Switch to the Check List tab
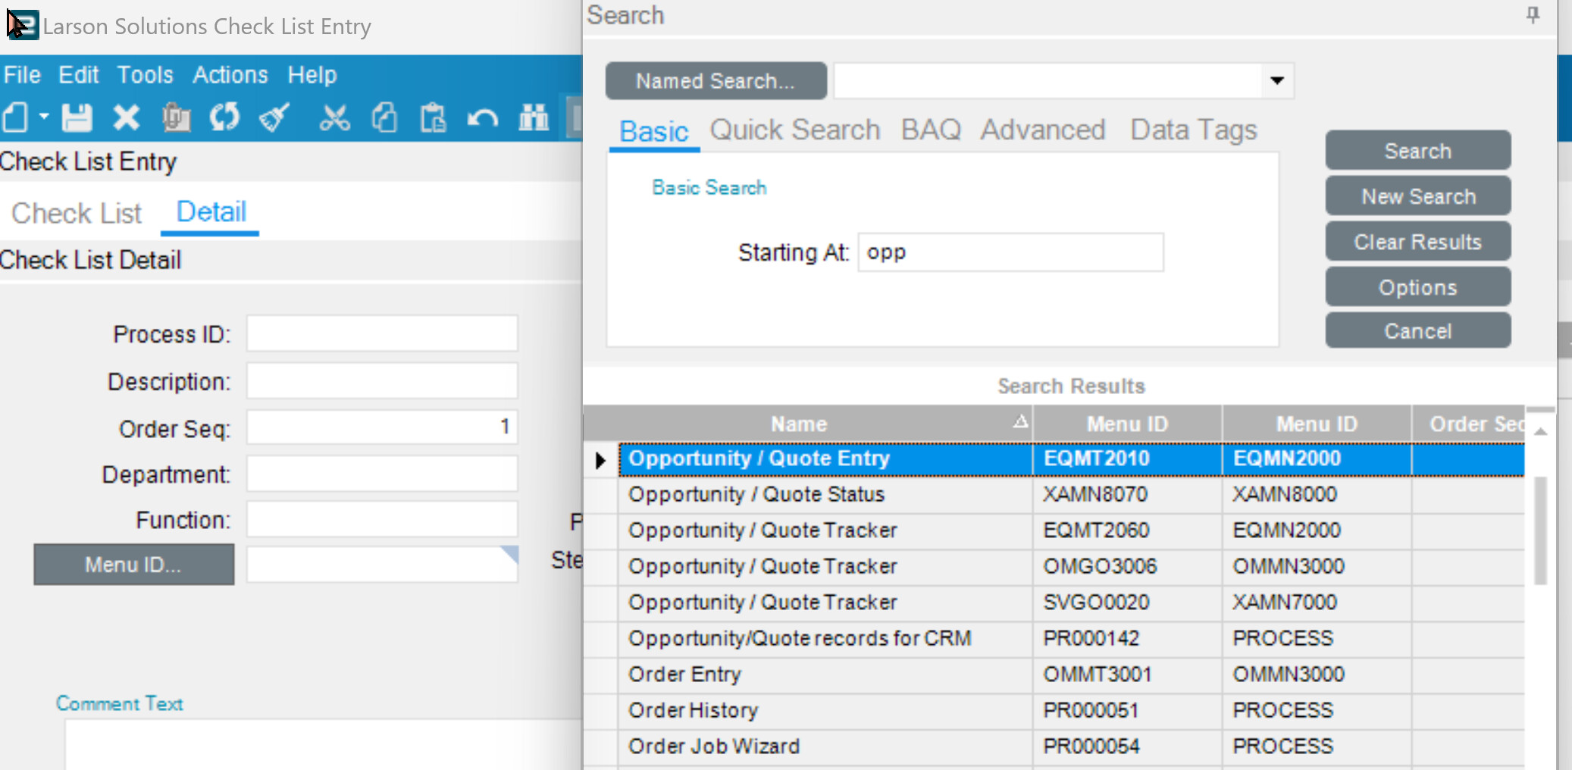 pos(77,213)
